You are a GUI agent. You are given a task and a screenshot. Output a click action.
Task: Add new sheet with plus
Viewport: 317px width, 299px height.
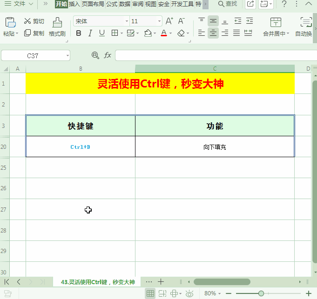point(161,282)
